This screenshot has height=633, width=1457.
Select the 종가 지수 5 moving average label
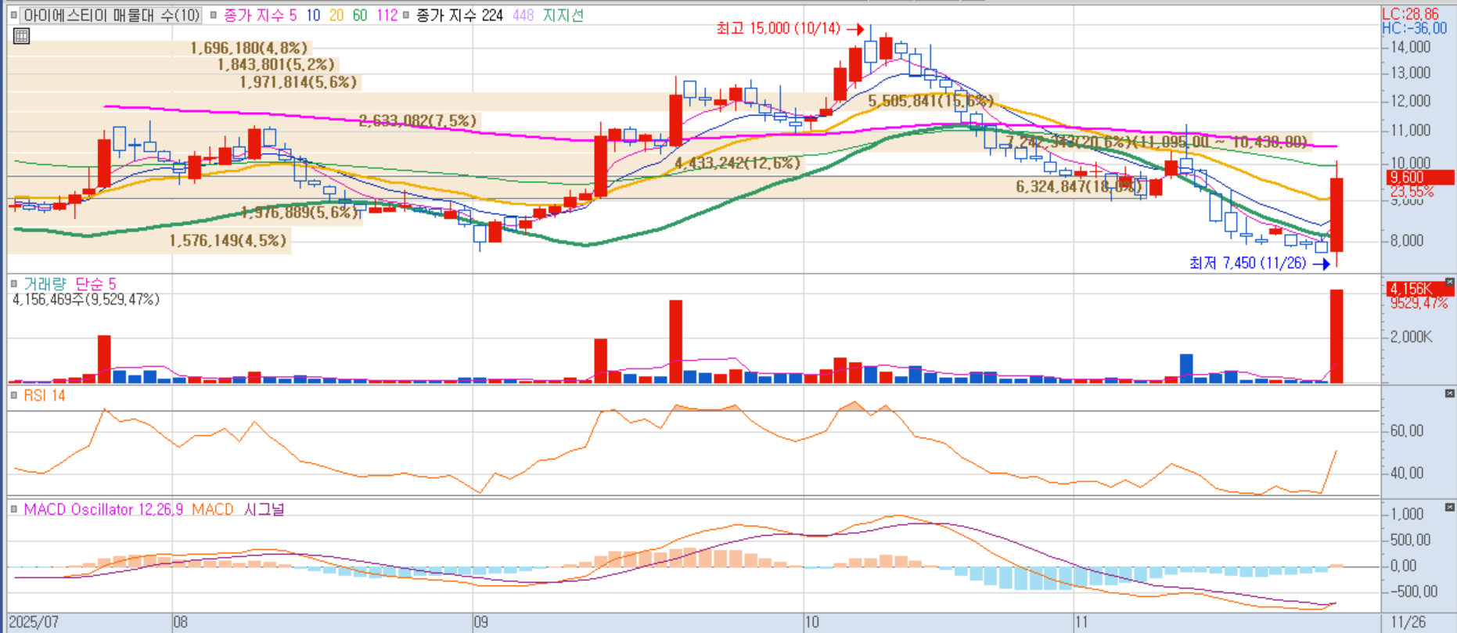(x=260, y=15)
